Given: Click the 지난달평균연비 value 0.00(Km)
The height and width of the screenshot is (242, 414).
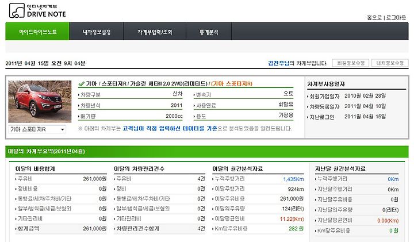Looking at the screenshot, I should 388,221.
